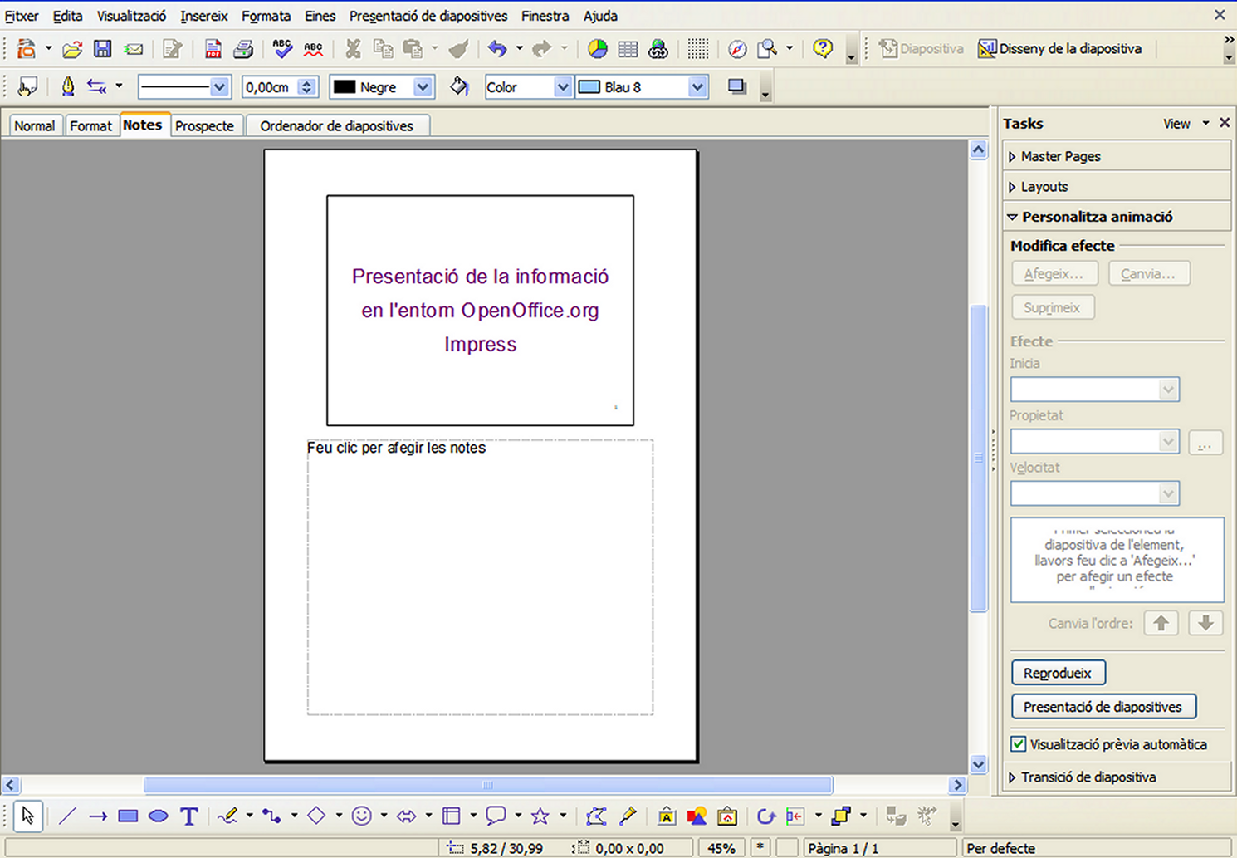Open the Negre line color dropdown
Viewport: 1237px width, 858px height.
(x=423, y=87)
